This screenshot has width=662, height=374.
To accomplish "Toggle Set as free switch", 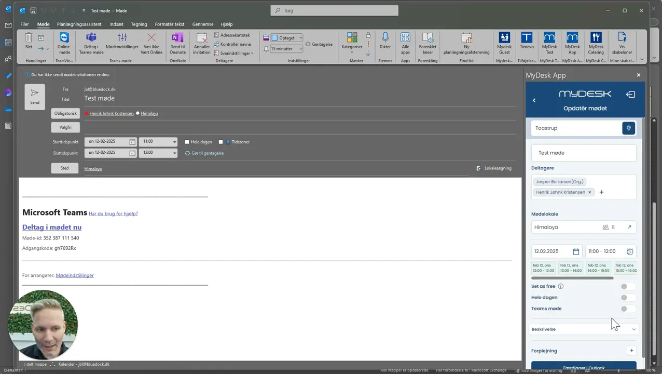I will point(627,286).
